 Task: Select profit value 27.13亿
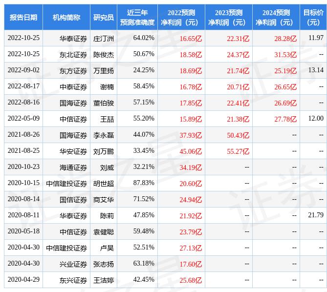tap(191, 248)
